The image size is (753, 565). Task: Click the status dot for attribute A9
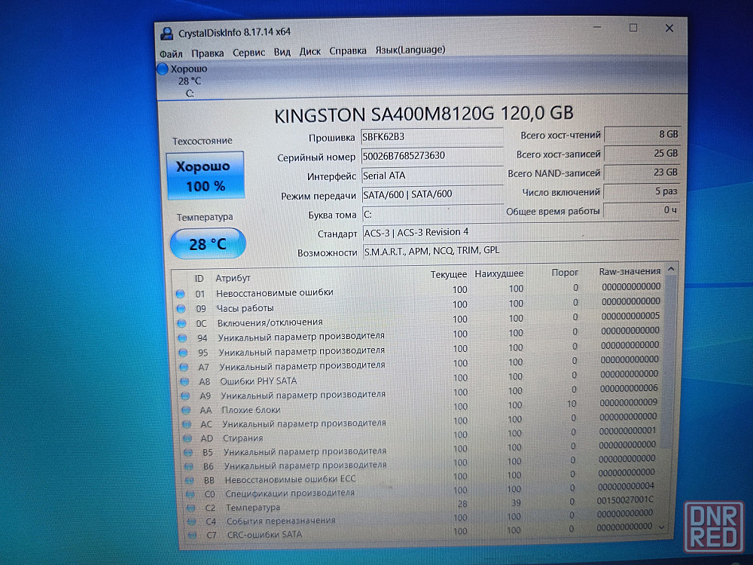point(185,396)
